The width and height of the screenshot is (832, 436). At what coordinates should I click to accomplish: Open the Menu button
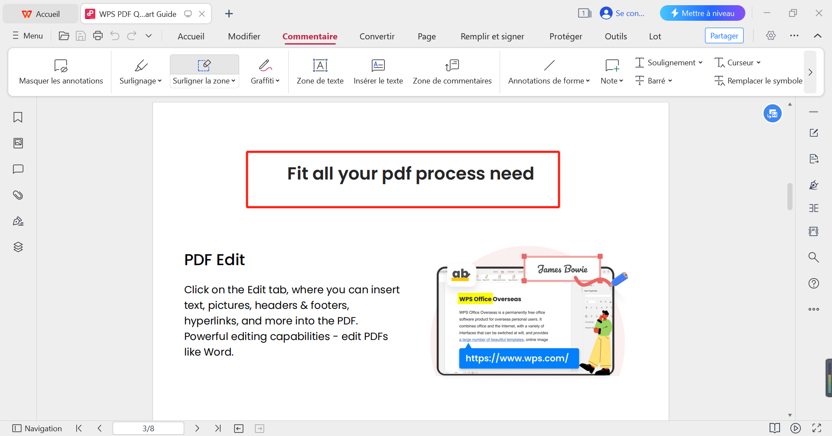(x=28, y=35)
